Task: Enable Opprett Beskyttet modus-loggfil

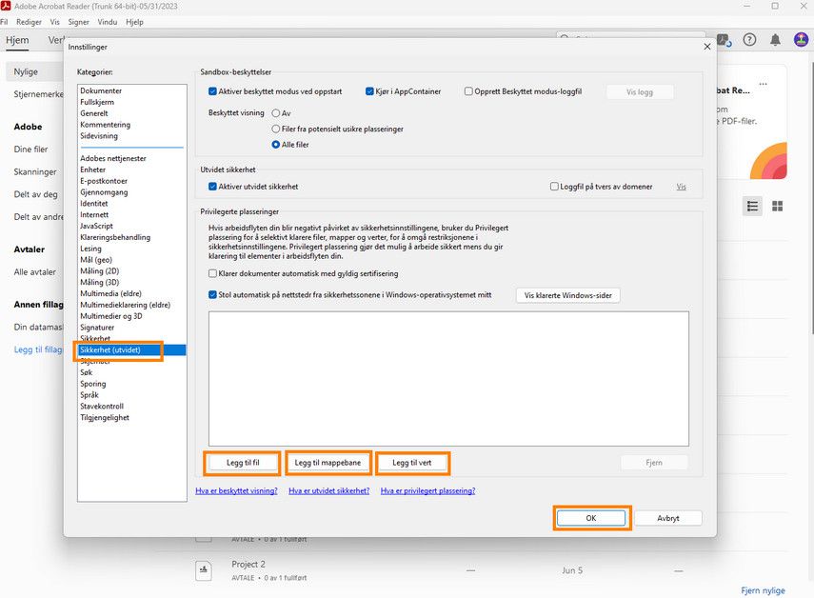Action: (x=468, y=91)
